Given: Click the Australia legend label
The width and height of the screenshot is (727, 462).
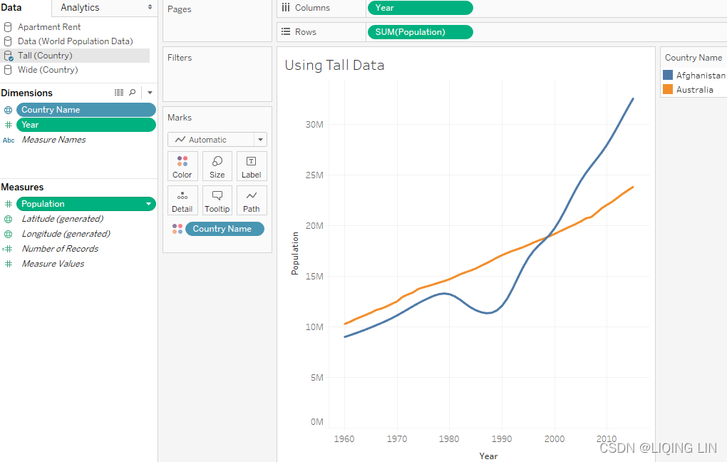Looking at the screenshot, I should pyautogui.click(x=694, y=90).
